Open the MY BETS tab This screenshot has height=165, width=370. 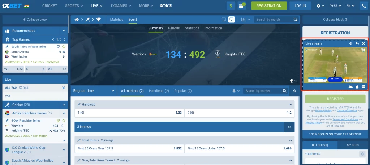[x=353, y=145]
